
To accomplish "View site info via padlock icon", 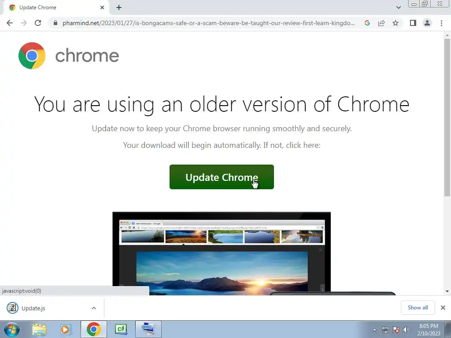I will click(55, 23).
